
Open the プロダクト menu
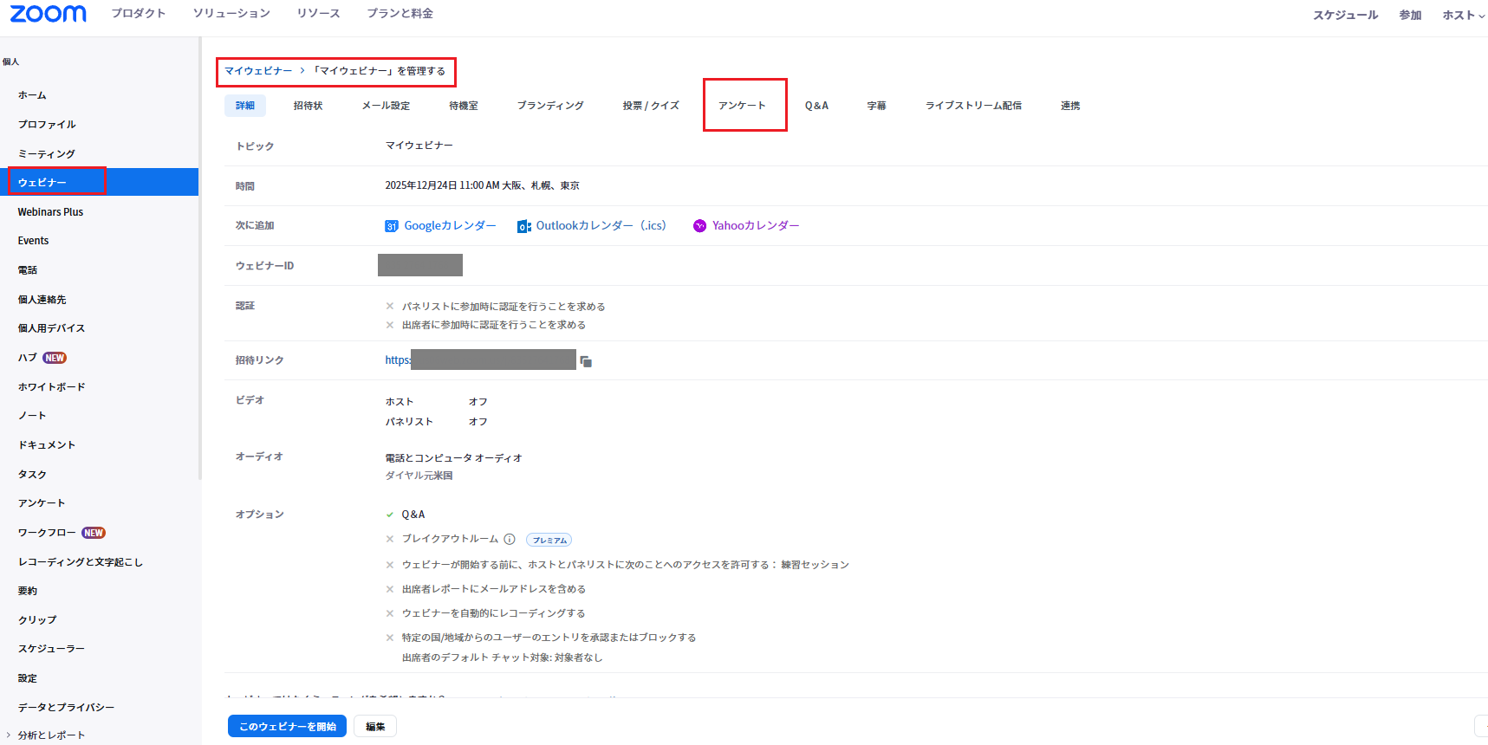[138, 14]
